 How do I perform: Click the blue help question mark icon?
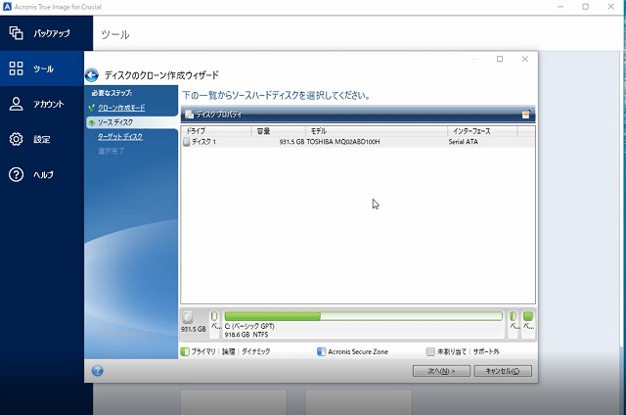pos(98,371)
